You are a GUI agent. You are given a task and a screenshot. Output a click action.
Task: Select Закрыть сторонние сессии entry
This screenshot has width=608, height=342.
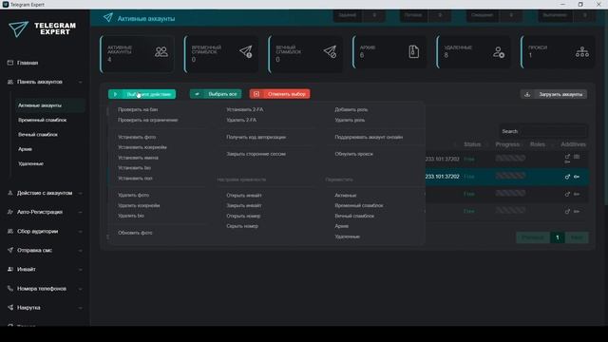[256, 154]
